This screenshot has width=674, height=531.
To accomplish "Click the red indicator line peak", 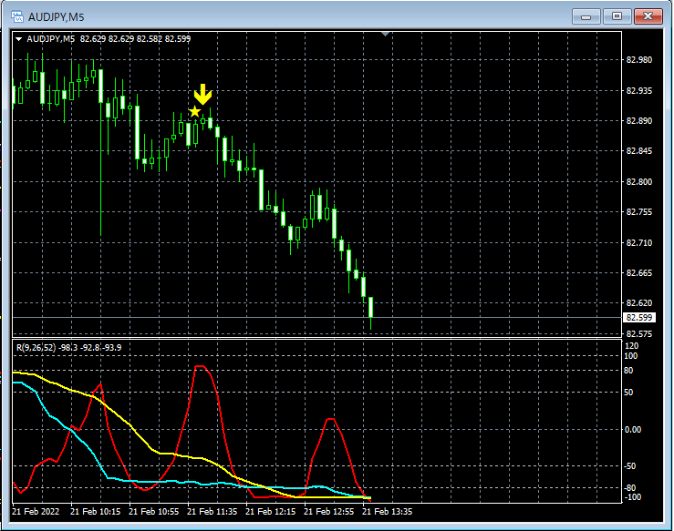I will tap(201, 366).
